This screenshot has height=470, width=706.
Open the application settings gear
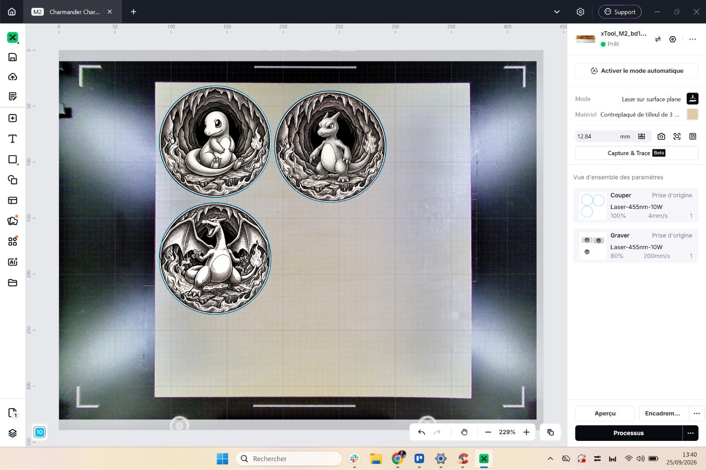(580, 12)
